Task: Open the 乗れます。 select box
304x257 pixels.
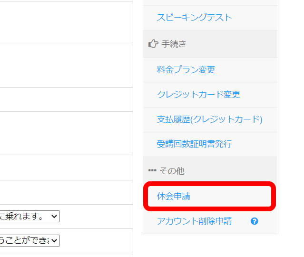Action: pos(29,216)
